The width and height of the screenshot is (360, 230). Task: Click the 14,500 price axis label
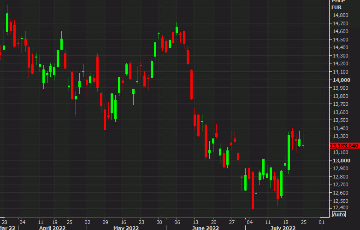tap(341, 40)
